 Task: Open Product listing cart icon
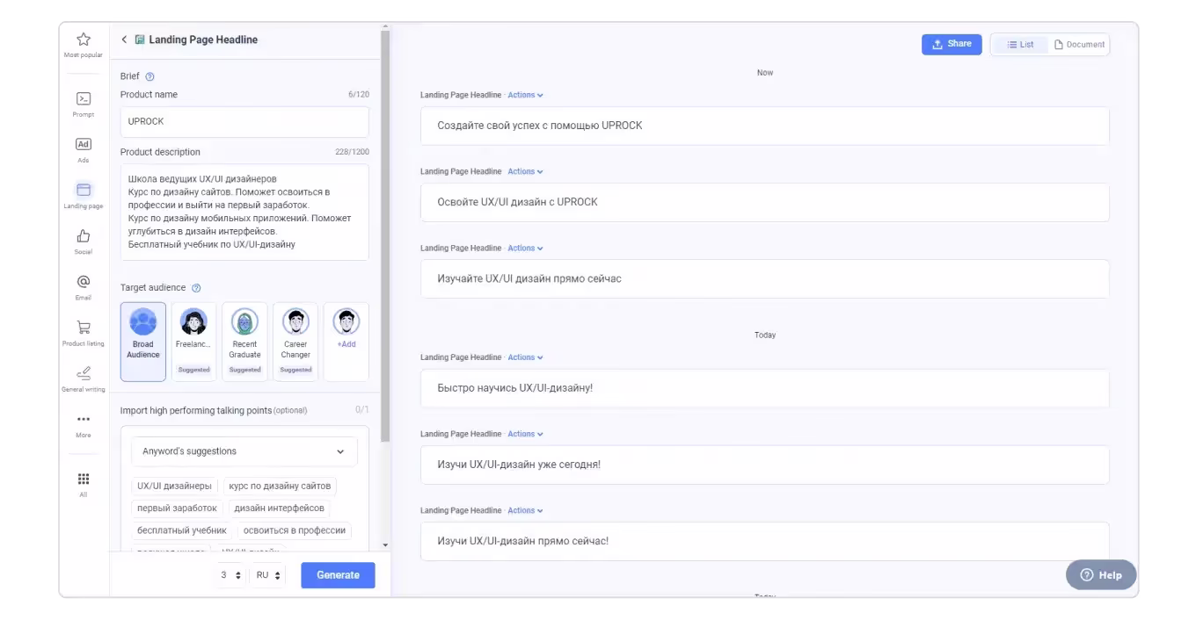84,328
